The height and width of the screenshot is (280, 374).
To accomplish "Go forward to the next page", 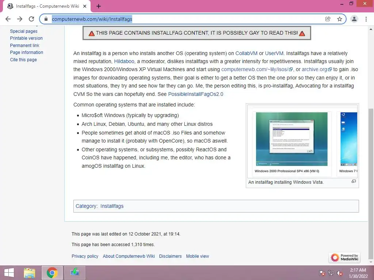I will pos(20,19).
